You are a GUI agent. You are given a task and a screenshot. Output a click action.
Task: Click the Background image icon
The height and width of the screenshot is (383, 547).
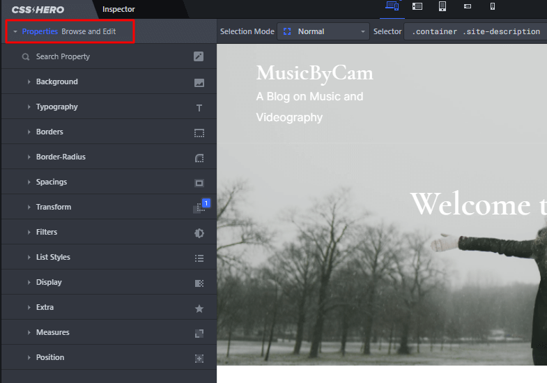point(199,83)
